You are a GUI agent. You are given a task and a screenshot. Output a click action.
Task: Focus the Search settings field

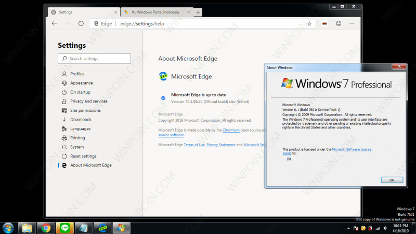(x=95, y=58)
